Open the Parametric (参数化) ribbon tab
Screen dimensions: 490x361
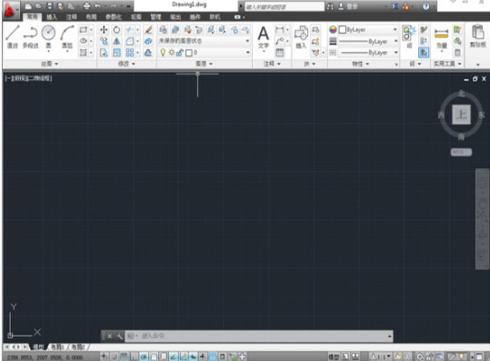(x=114, y=17)
